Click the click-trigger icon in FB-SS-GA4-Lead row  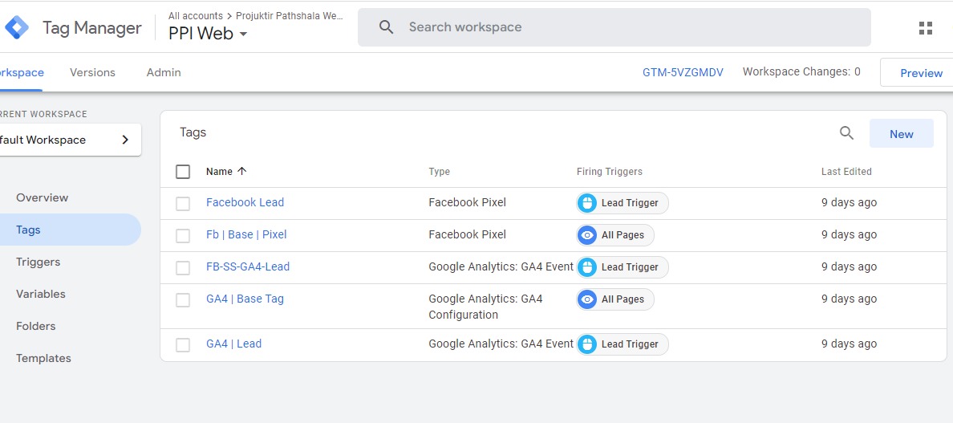click(587, 267)
